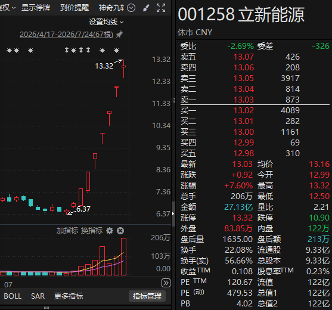Click 金额 value 27.13亿
Image resolution: width=332 pixels, height=310 pixels.
pos(238,207)
